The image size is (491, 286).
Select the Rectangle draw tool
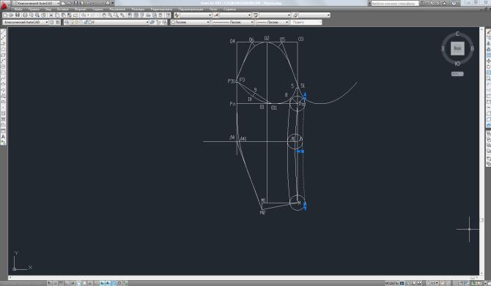[x=3, y=55]
